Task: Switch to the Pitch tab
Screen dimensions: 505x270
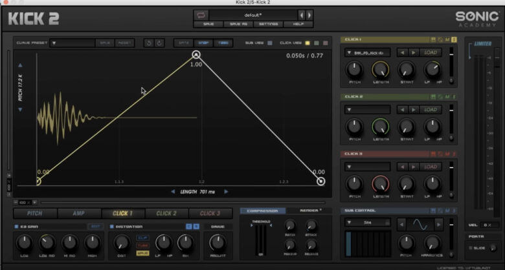Action: [35, 213]
